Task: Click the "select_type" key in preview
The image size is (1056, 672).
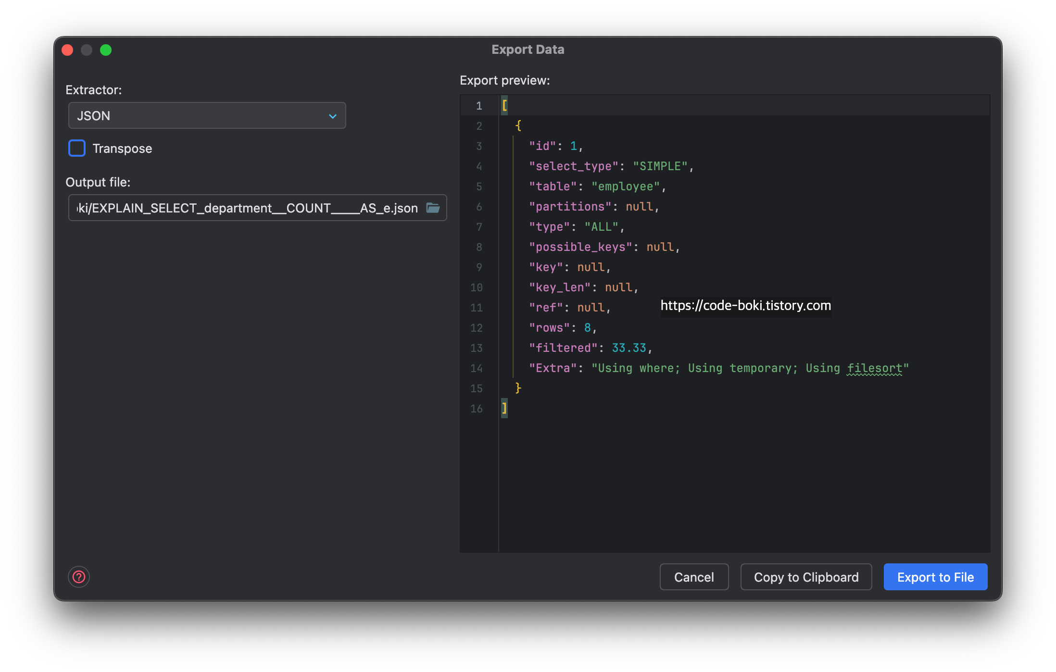Action: (573, 166)
